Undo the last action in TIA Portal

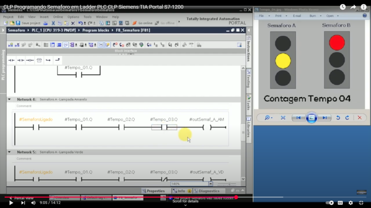[80, 23]
